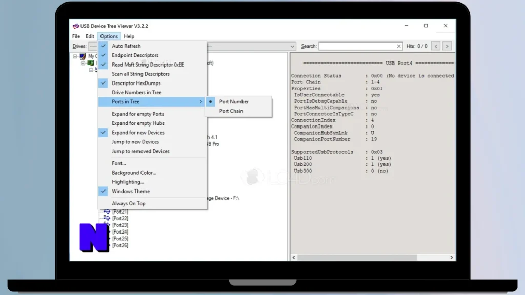Image resolution: width=525 pixels, height=295 pixels.
Task: Go to the next search hit
Action: 447,46
